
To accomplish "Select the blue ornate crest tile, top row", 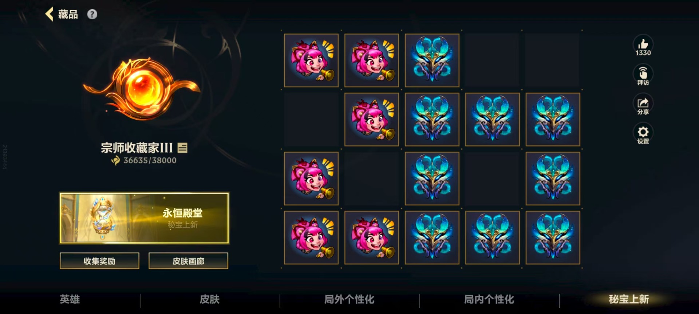I will point(432,60).
